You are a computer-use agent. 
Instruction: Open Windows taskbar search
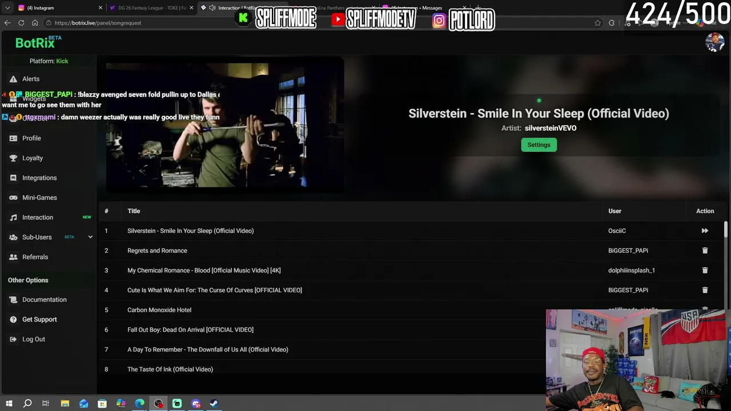[27, 404]
